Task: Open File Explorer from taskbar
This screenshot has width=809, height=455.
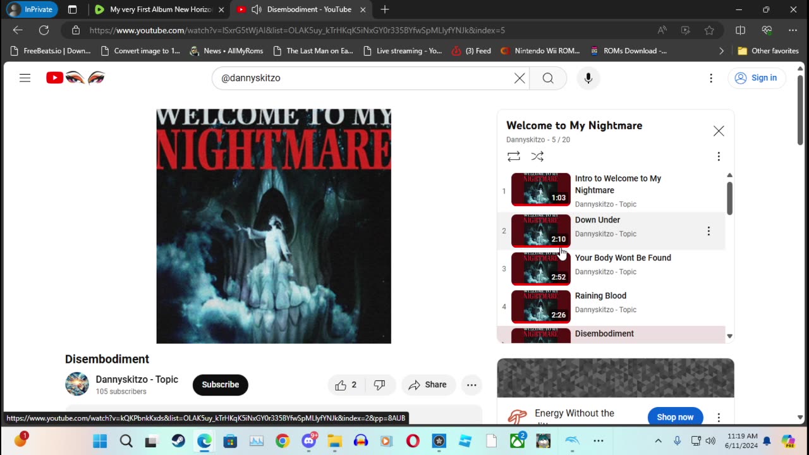Action: 334,440
